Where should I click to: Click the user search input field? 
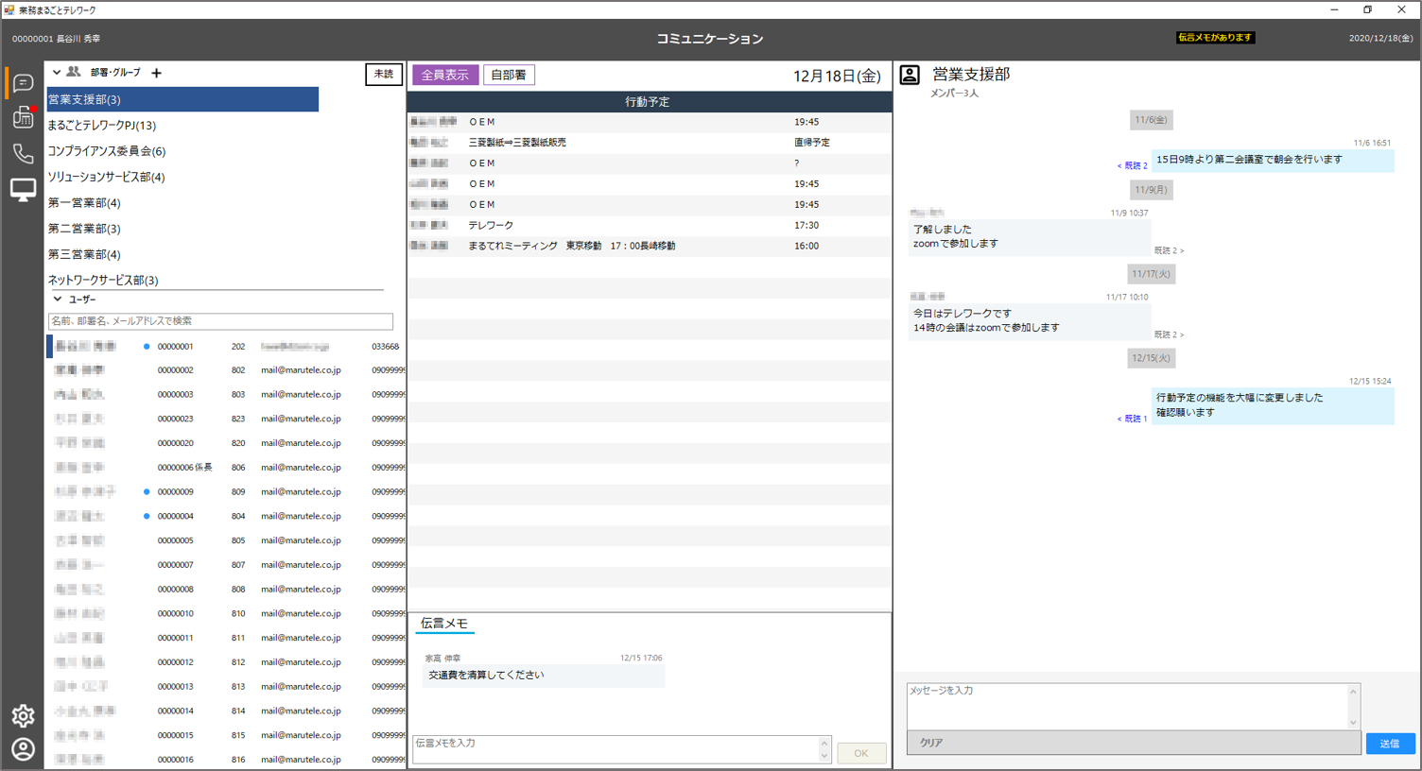(220, 321)
